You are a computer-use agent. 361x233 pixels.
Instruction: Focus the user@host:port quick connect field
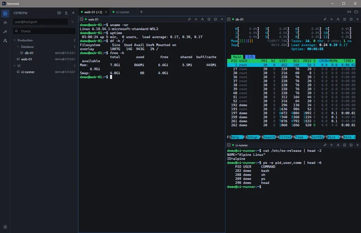[41, 22]
